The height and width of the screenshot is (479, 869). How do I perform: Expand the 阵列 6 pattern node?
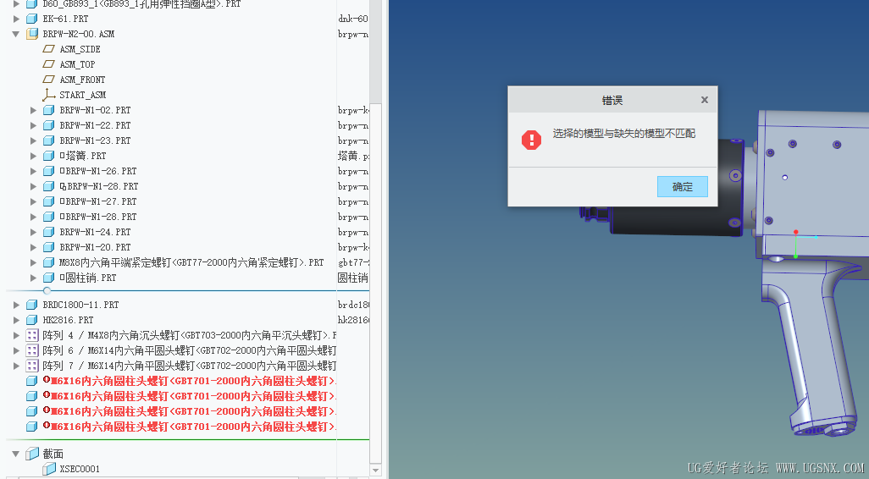(x=16, y=350)
